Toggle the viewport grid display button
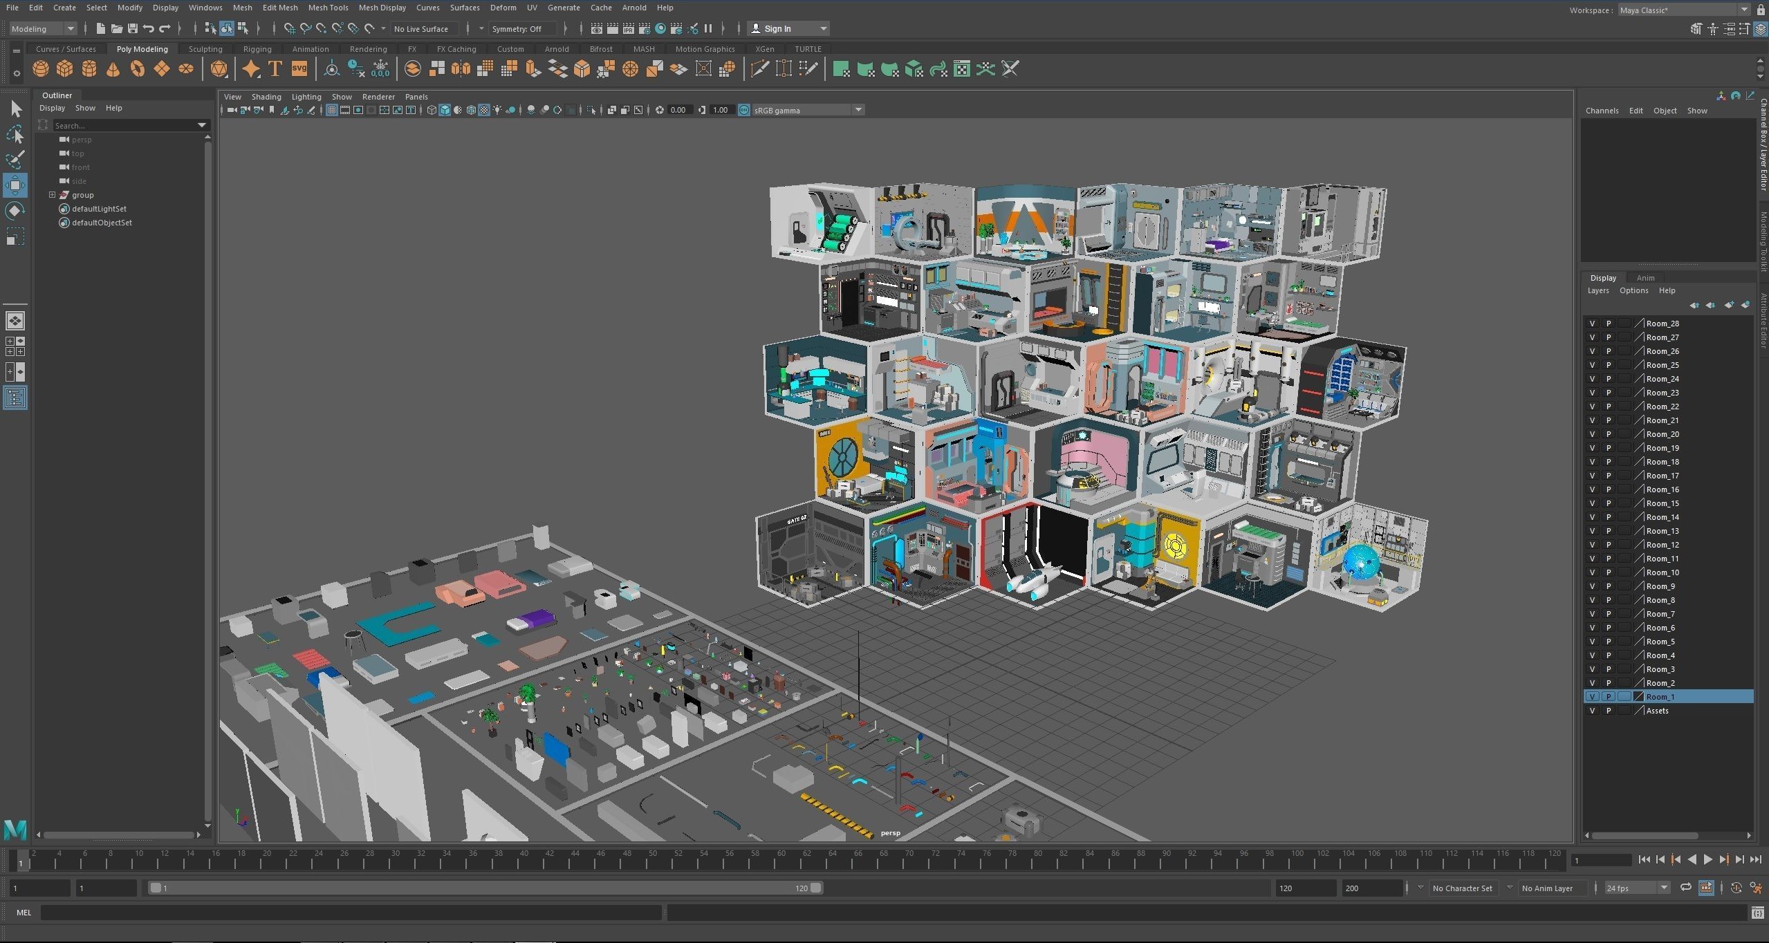This screenshot has width=1769, height=943. pos(332,110)
